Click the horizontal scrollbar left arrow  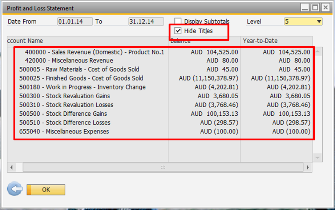[x=12, y=168]
